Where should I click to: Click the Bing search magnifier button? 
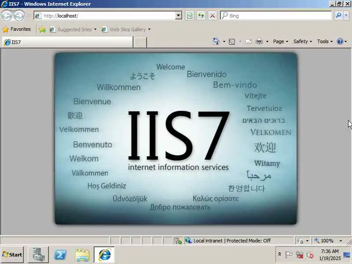(338, 15)
